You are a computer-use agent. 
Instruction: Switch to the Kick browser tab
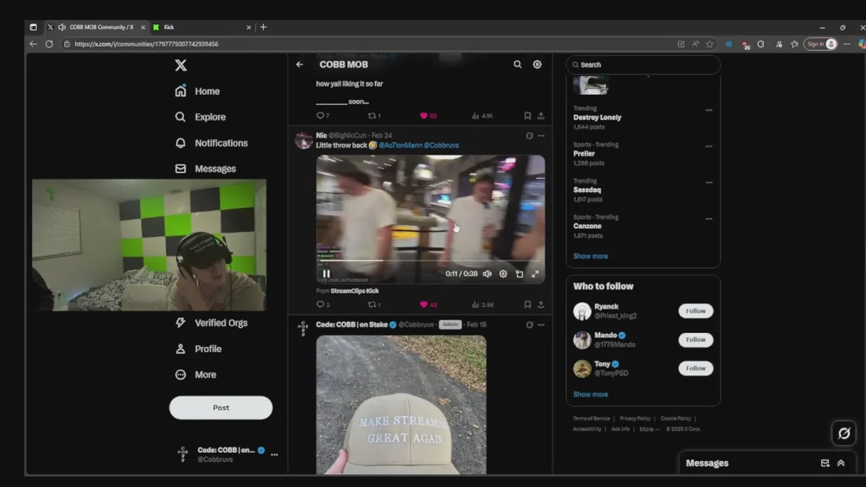[x=202, y=27]
